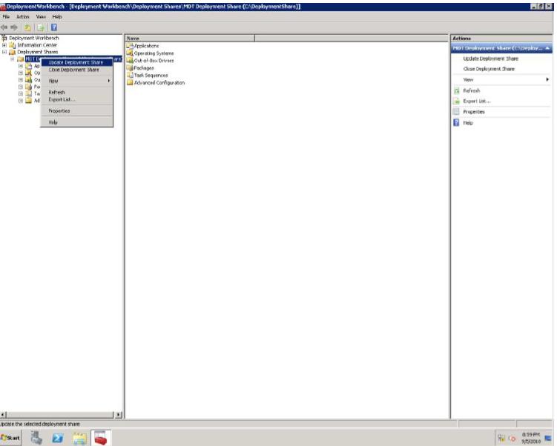Click Update Deployment Share in Actions pane
The height and width of the screenshot is (446, 557).
coord(490,59)
